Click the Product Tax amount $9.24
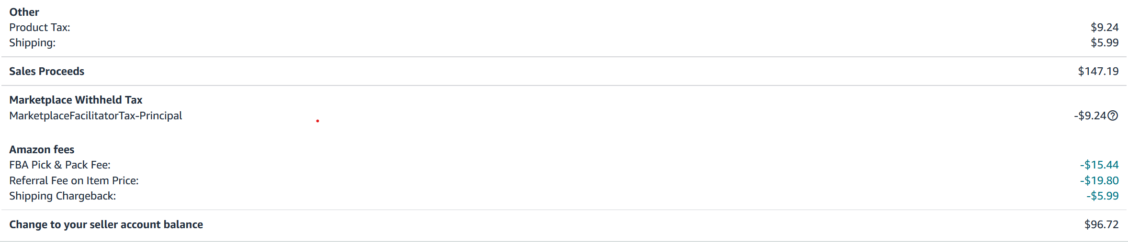This screenshot has height=242, width=1128. (1105, 27)
